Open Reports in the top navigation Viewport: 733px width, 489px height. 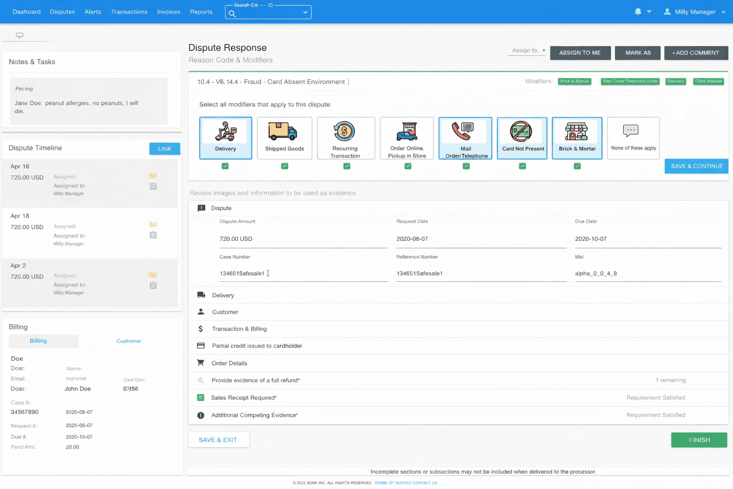pyautogui.click(x=201, y=12)
